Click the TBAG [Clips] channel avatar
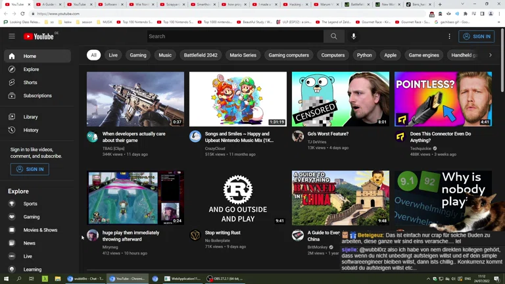The width and height of the screenshot is (505, 284). 93,137
